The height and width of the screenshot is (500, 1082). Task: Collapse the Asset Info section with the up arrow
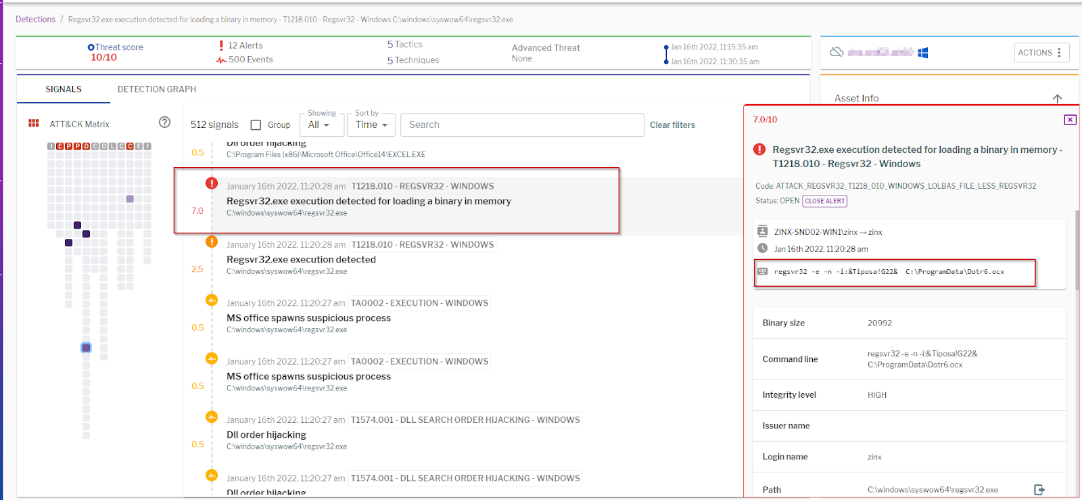[x=1057, y=99]
